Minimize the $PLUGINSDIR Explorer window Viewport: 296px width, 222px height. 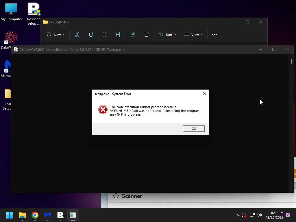pyautogui.click(x=234, y=22)
